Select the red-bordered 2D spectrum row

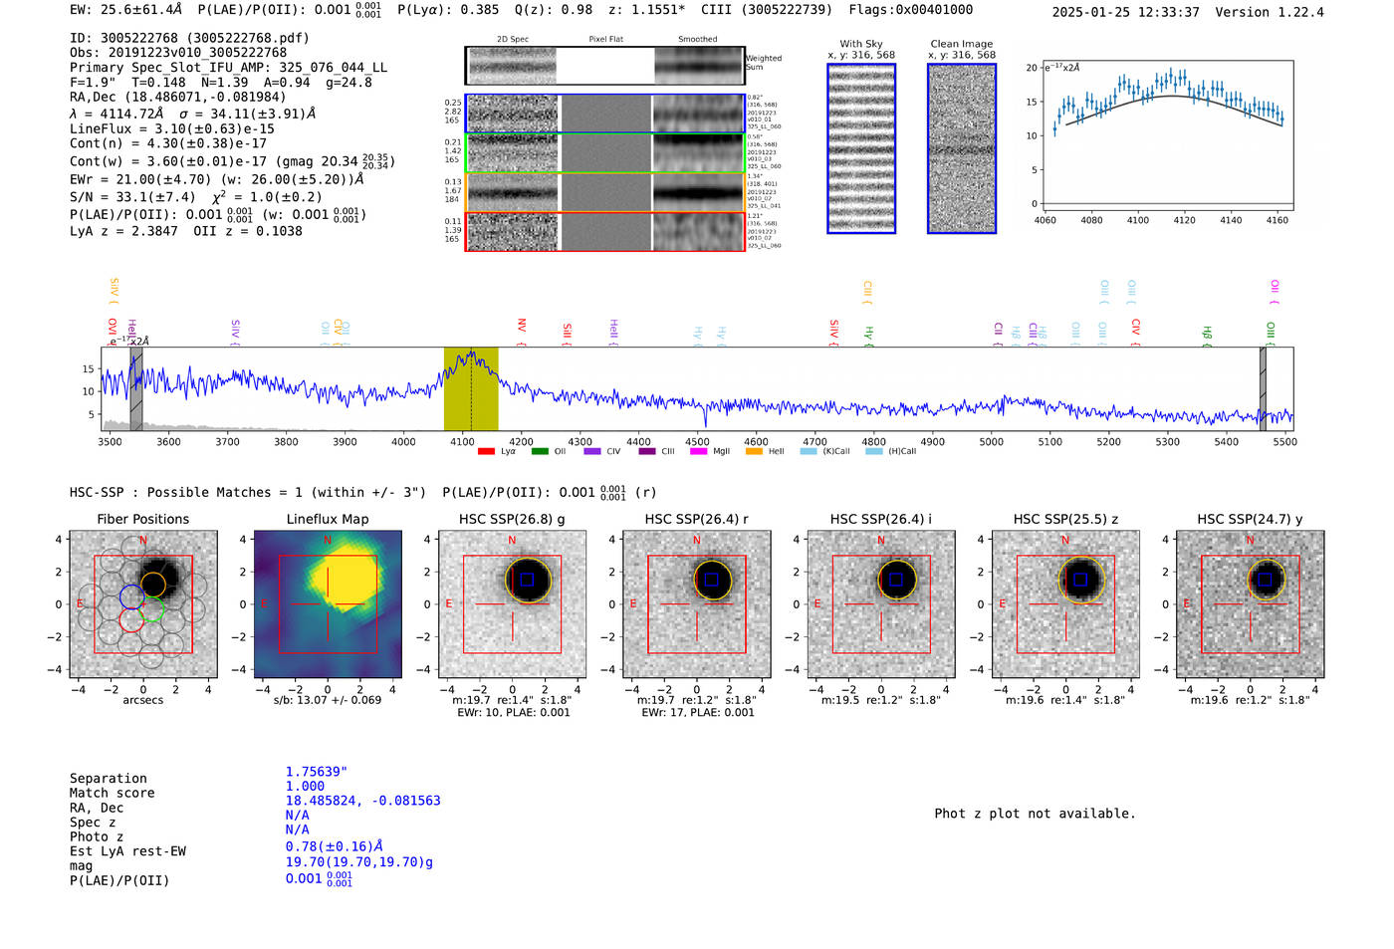(x=605, y=231)
